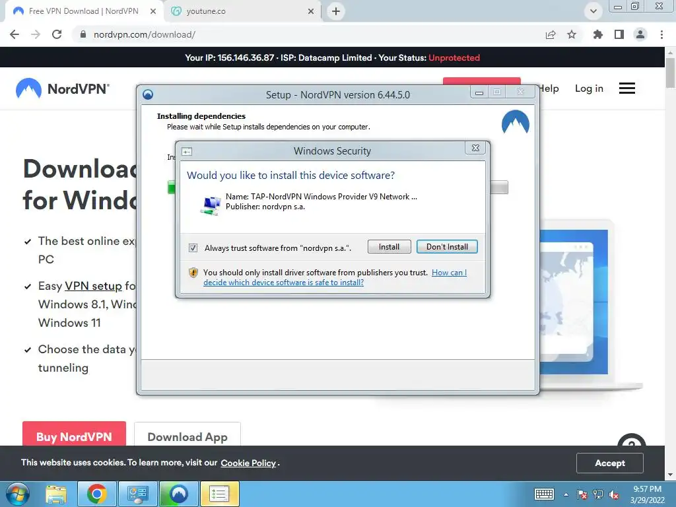Viewport: 676px width, 507px height.
Task: Click Log in on the website
Action: click(x=589, y=88)
